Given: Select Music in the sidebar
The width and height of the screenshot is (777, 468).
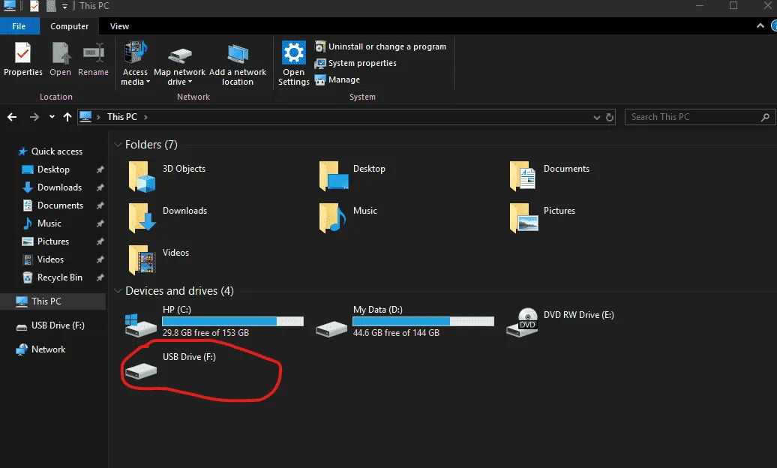Looking at the screenshot, I should pyautogui.click(x=42, y=223).
